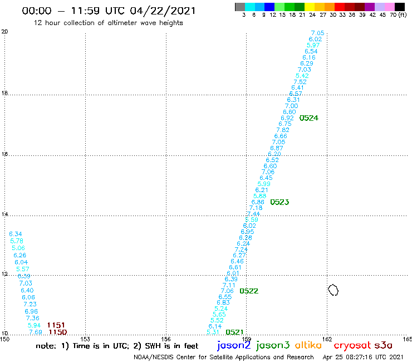Select the altika satellite legend label
The height and width of the screenshot is (362, 412).
coord(308,345)
